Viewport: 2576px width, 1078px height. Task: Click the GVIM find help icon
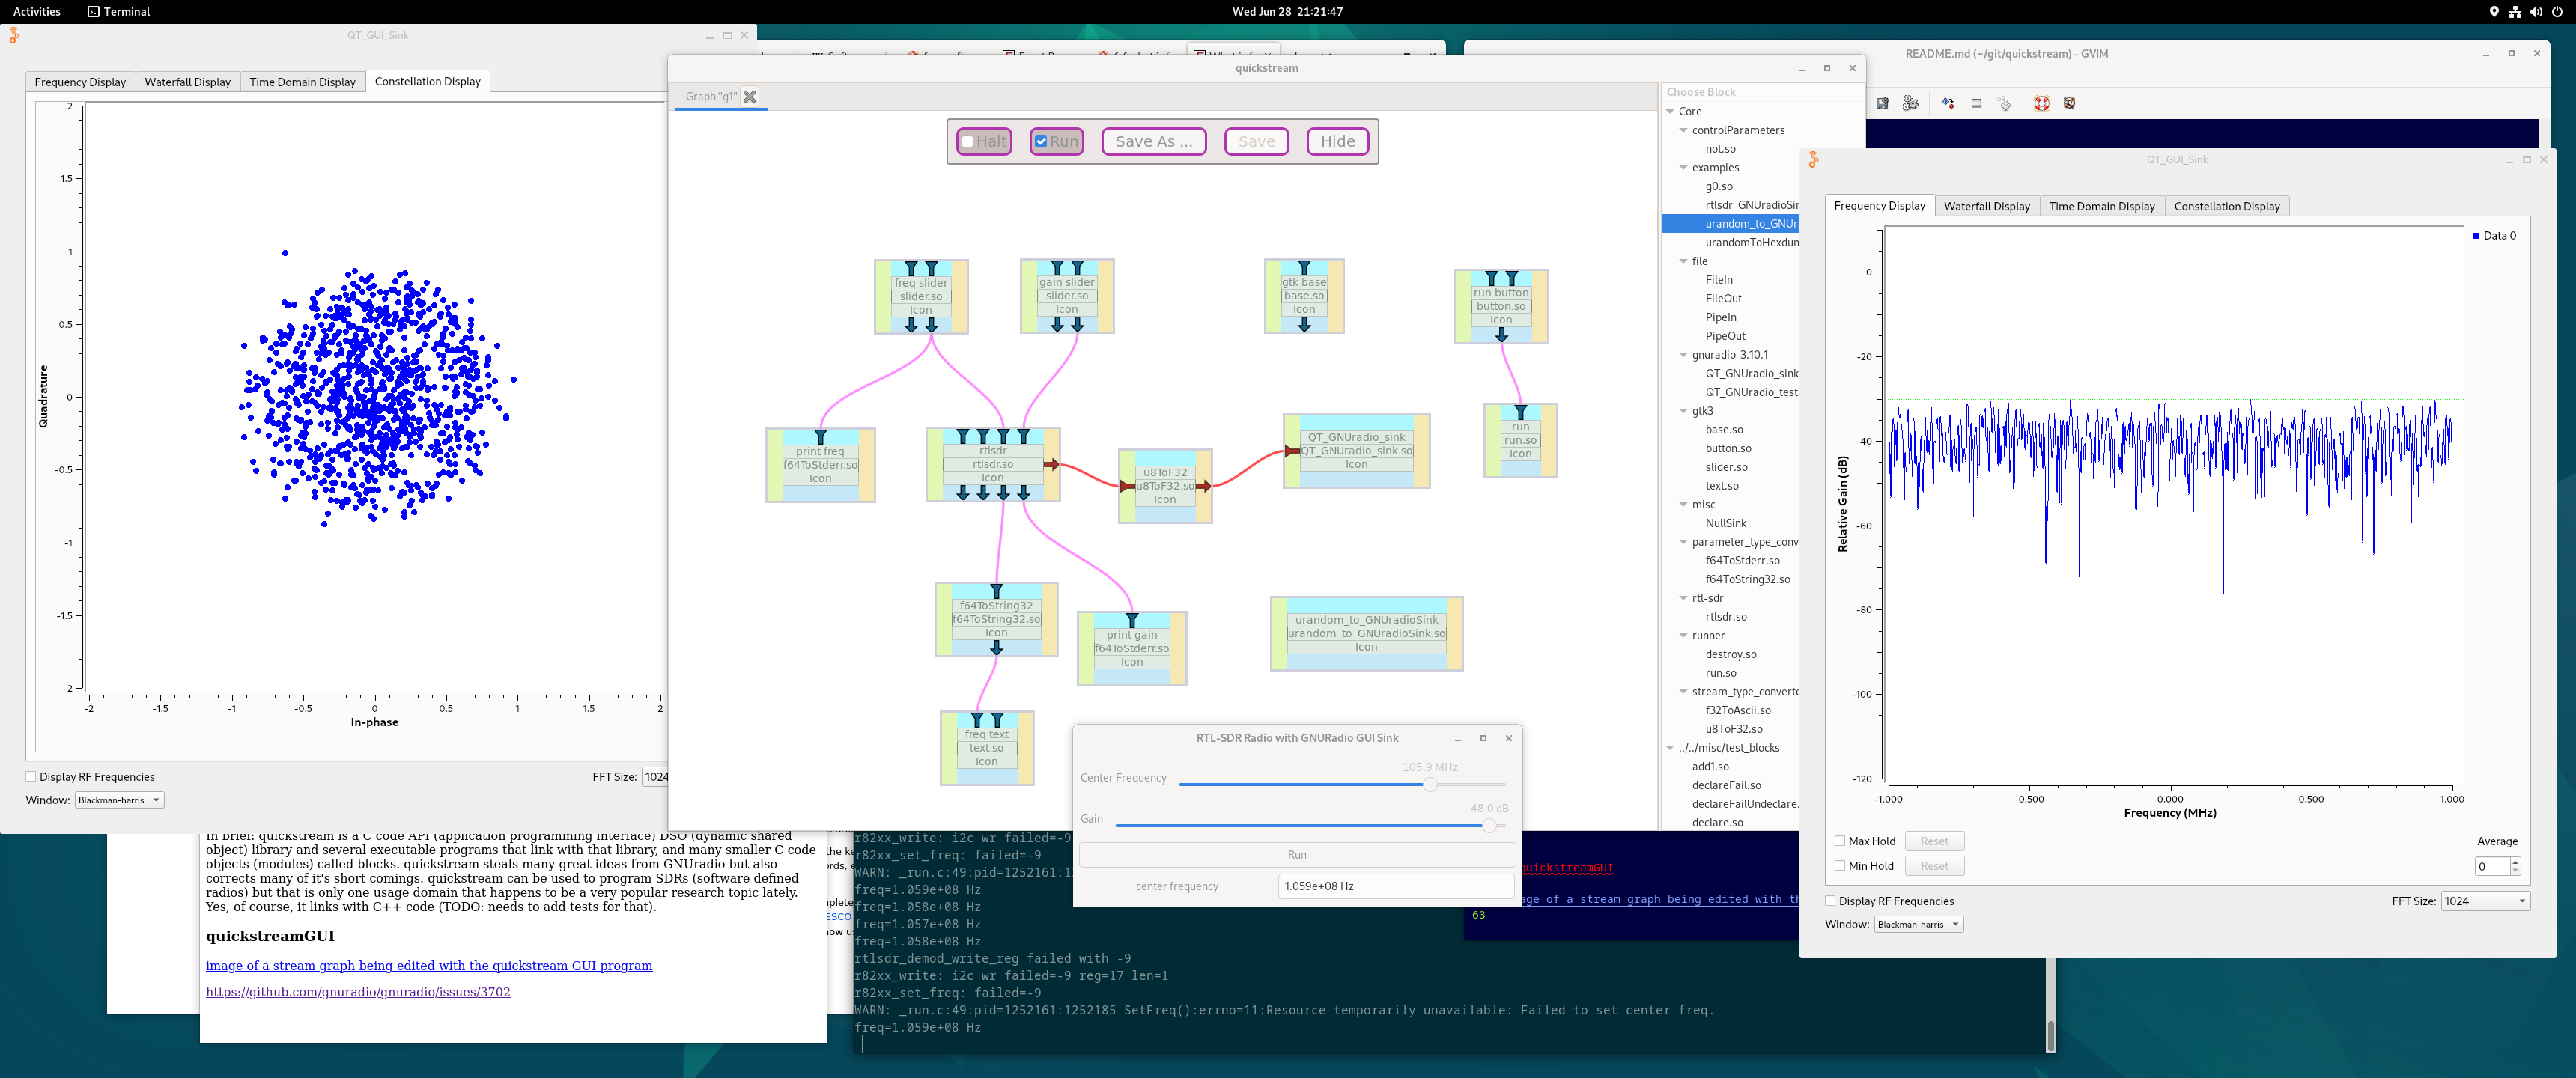pos(2069,103)
